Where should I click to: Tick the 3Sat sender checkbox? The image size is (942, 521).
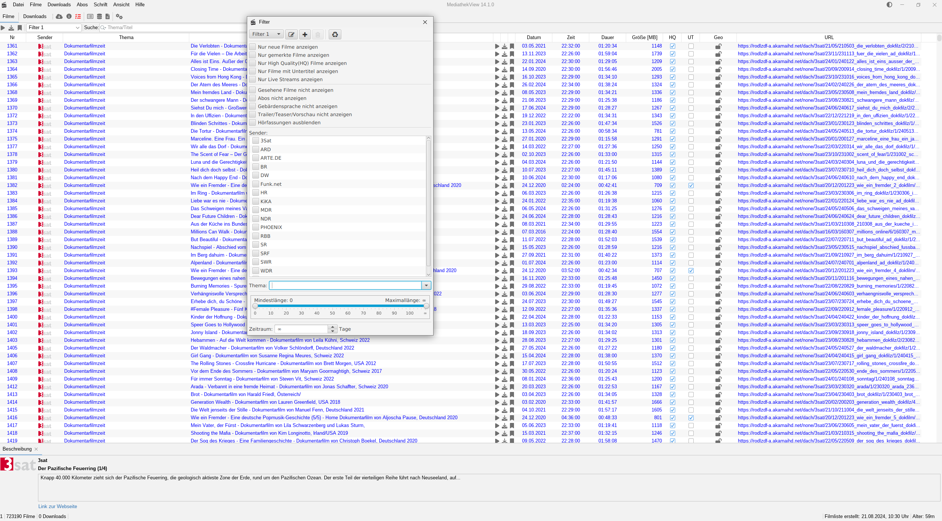[x=256, y=140]
